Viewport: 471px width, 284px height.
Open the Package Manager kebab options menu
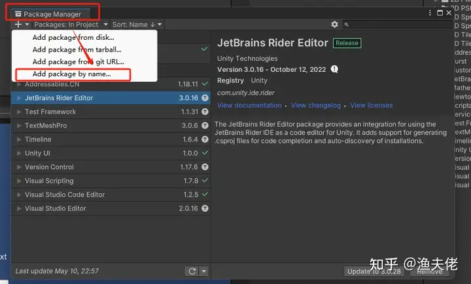click(430, 12)
